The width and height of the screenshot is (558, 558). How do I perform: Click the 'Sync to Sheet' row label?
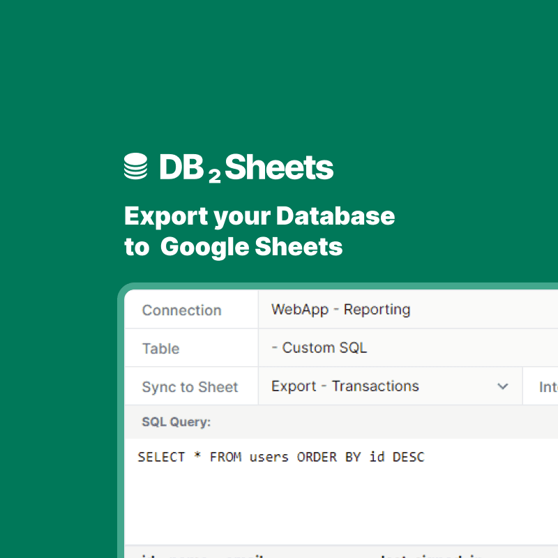coord(190,387)
